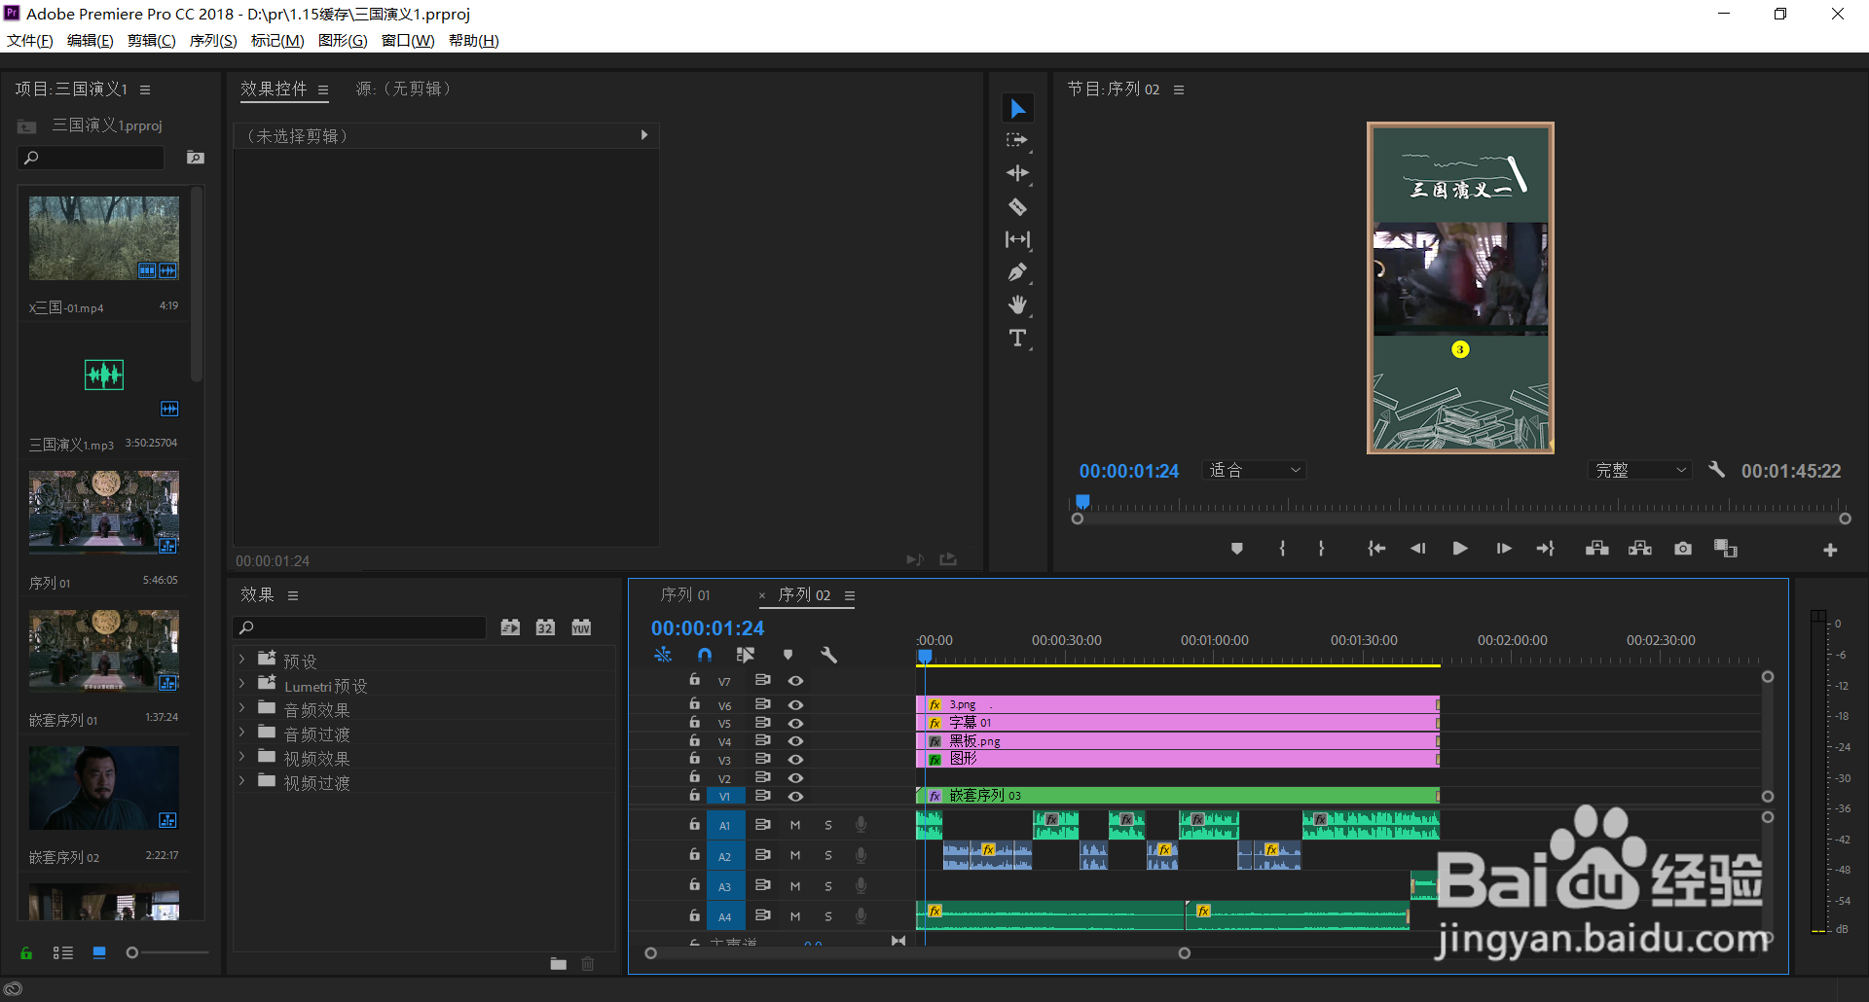This screenshot has height=1002, width=1869.
Task: Select the Razor tool
Action: click(x=1017, y=206)
